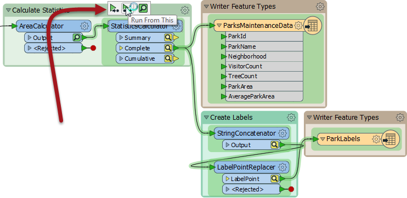This screenshot has height=198, width=407.
Task: Click the StringConcatenator green input port arrow
Action: click(x=212, y=133)
